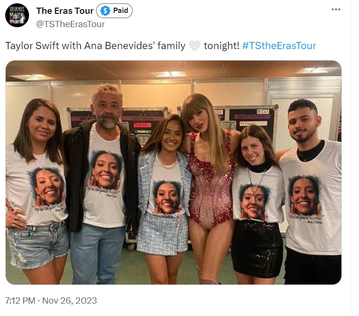The image size is (359, 316).
Task: Click the portrait print on leftmost shirt
Action: coord(48,186)
